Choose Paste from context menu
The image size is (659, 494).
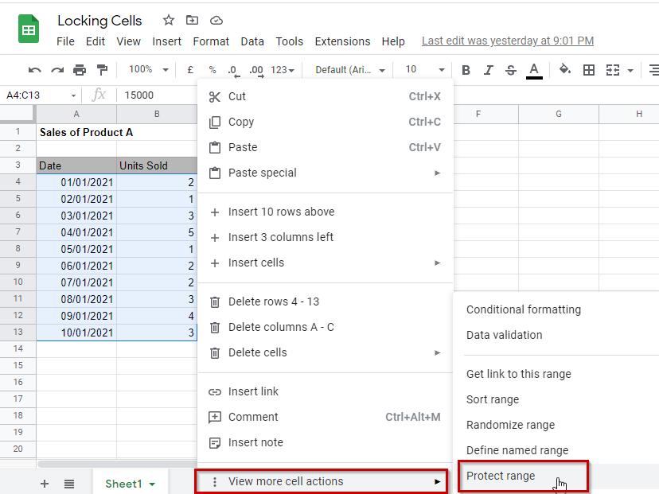click(326, 147)
